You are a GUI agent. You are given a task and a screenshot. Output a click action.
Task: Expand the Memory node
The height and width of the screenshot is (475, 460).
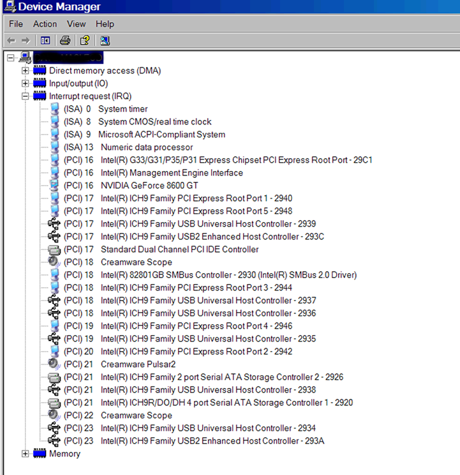click(x=25, y=453)
